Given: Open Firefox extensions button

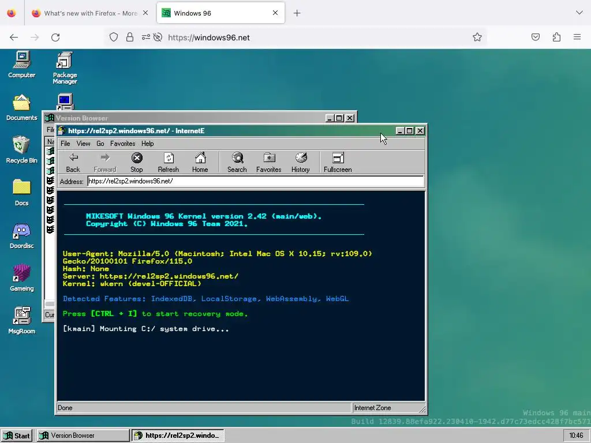Looking at the screenshot, I should (x=556, y=37).
